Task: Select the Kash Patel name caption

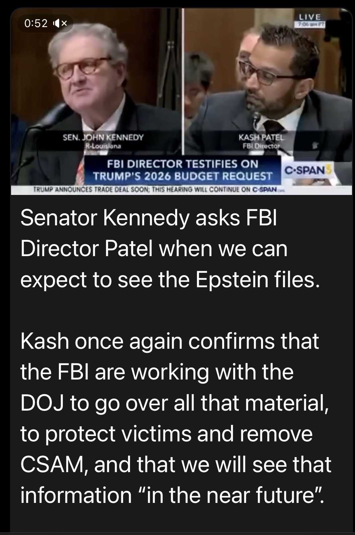Action: (261, 137)
